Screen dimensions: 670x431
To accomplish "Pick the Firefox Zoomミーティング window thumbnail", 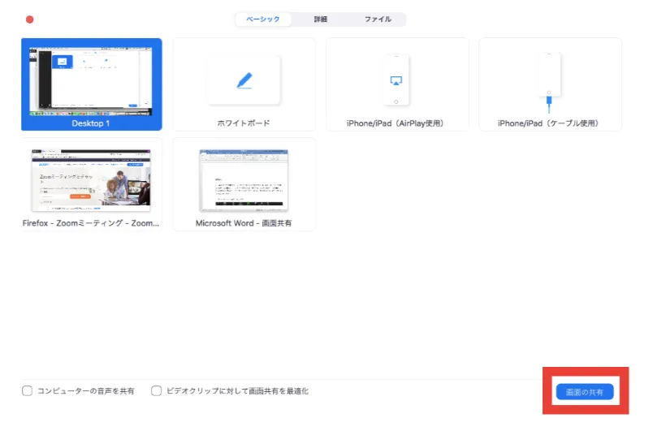I will tap(91, 180).
